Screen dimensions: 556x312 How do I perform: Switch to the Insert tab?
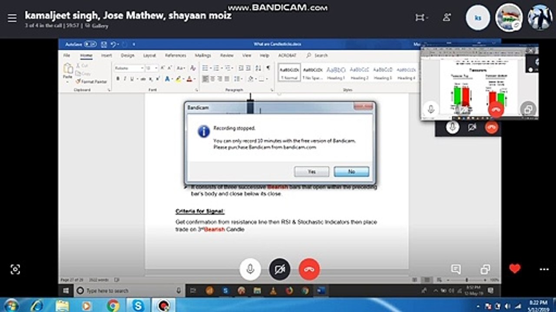pos(106,55)
